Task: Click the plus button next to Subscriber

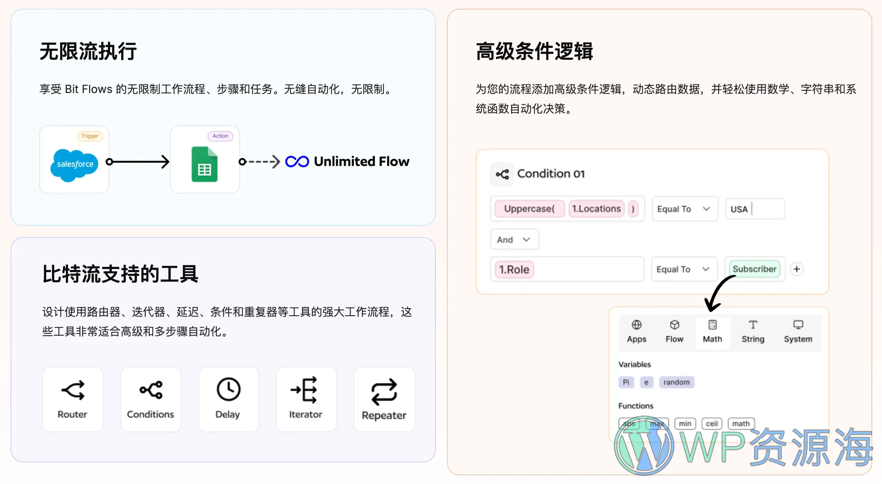Action: [x=797, y=269]
